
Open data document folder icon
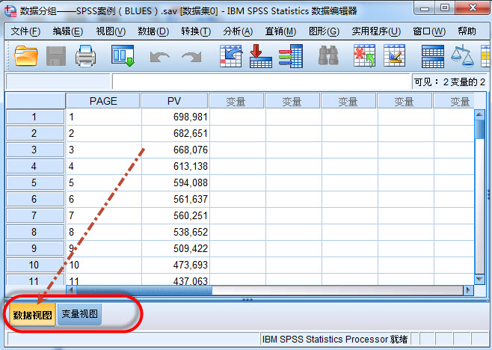pyautogui.click(x=26, y=56)
